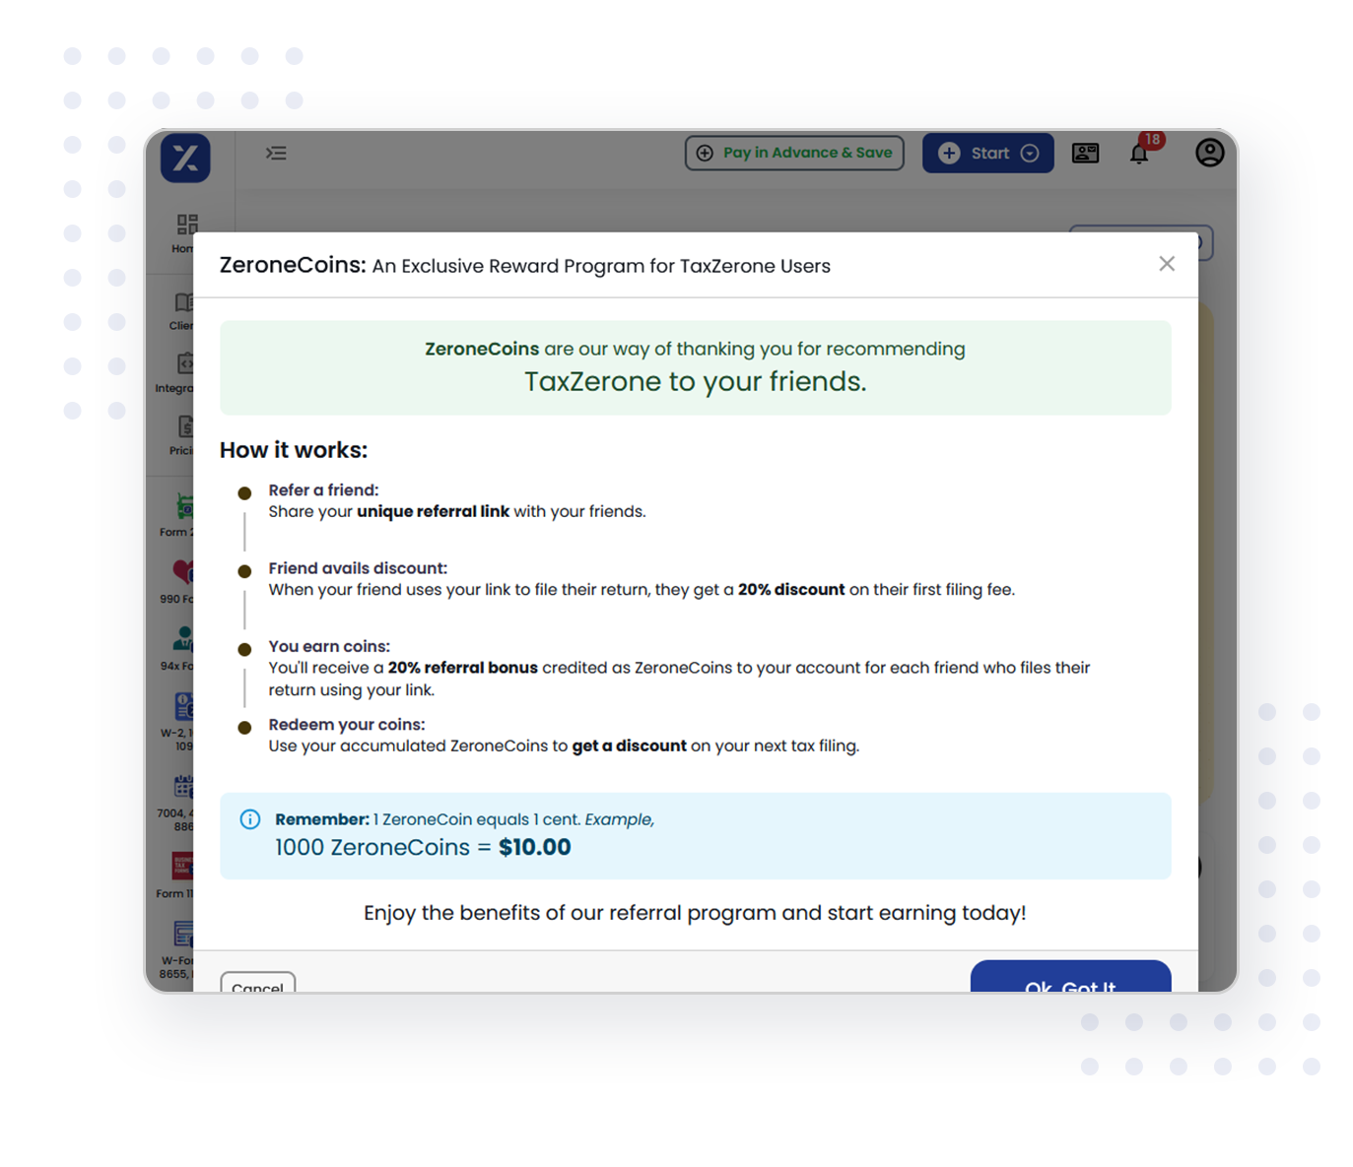Select 94x Forms in the sidebar
Image resolution: width=1353 pixels, height=1167 pixels.
181,646
